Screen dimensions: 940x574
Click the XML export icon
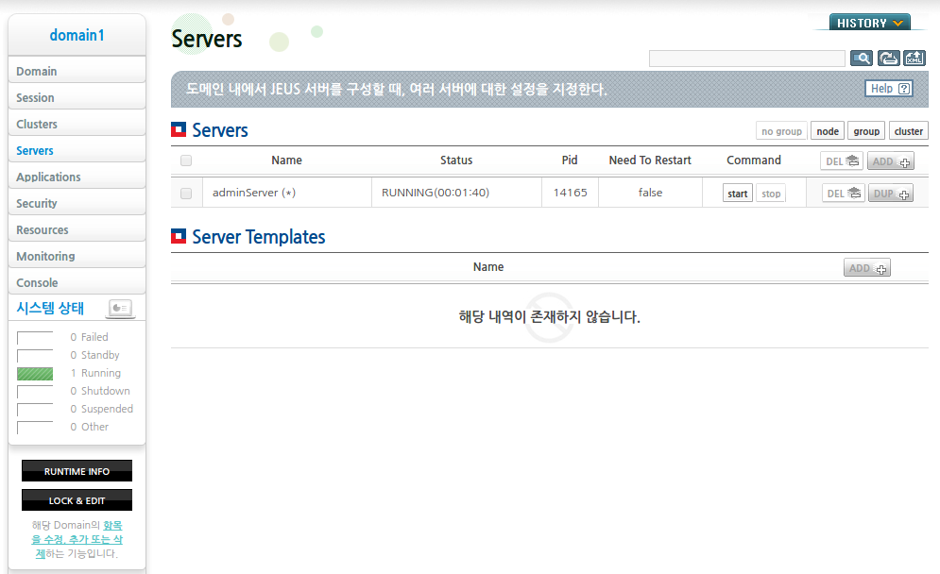click(914, 59)
